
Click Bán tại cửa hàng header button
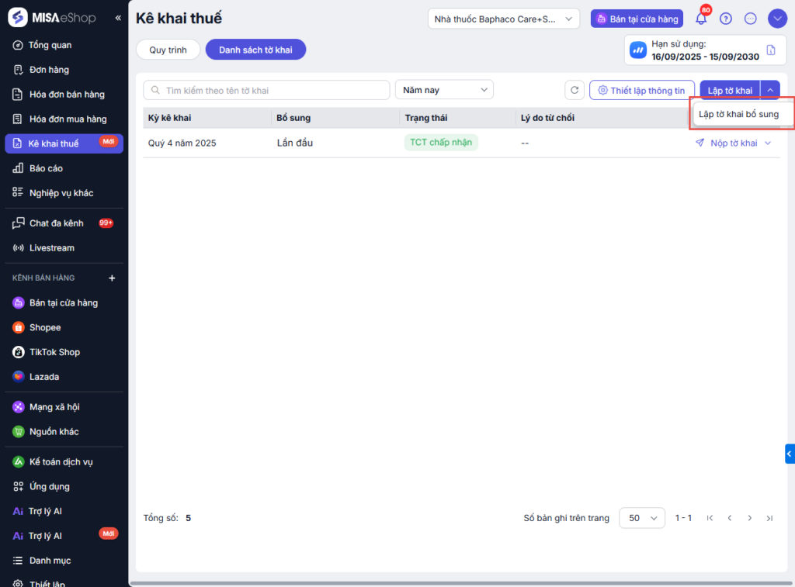pyautogui.click(x=637, y=19)
